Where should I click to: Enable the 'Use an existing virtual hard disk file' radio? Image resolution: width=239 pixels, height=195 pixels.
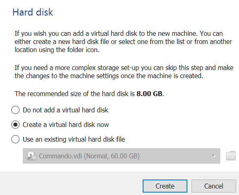coord(15,139)
